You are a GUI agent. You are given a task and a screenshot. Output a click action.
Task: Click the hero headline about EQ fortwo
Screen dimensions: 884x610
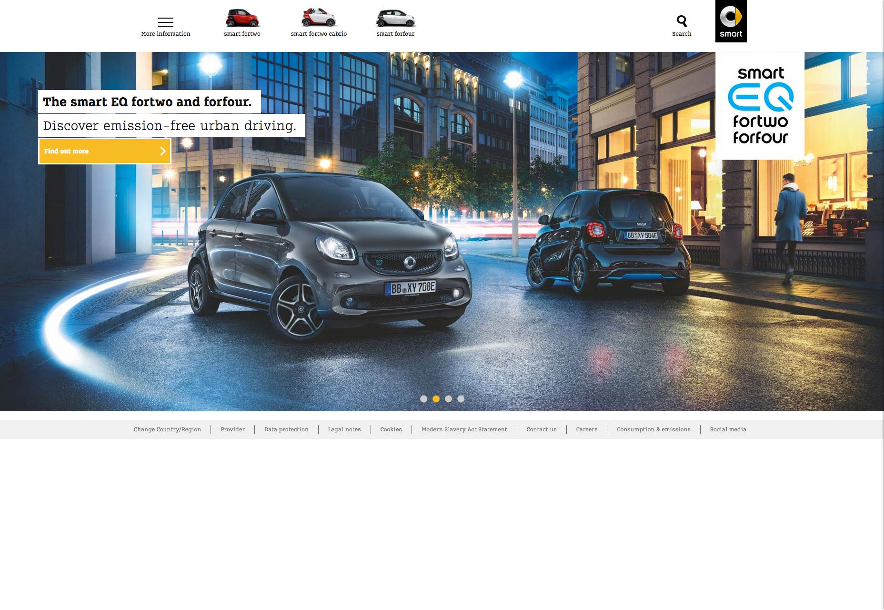pos(147,102)
